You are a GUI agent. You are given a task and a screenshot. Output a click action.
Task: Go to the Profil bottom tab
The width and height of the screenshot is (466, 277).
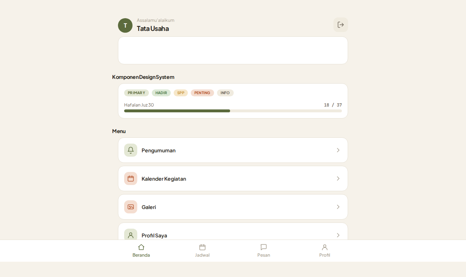click(325, 251)
